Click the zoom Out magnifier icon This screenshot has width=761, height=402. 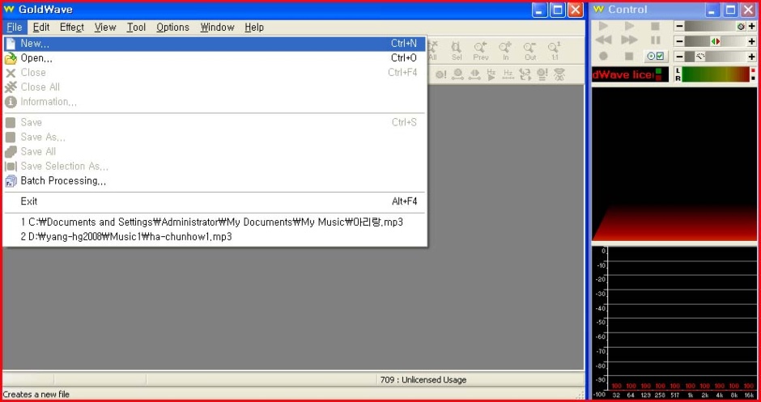530,51
